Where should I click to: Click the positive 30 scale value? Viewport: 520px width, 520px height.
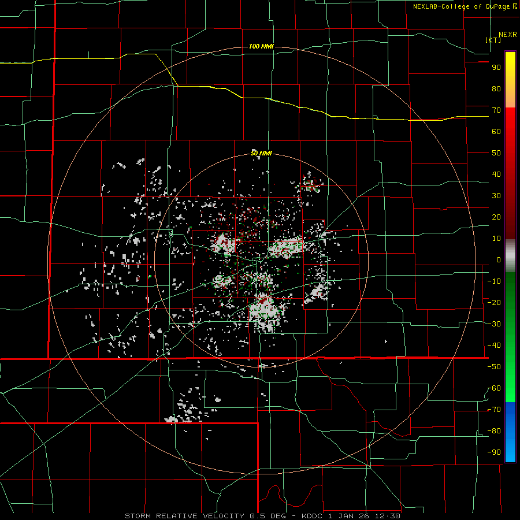tap(496, 196)
